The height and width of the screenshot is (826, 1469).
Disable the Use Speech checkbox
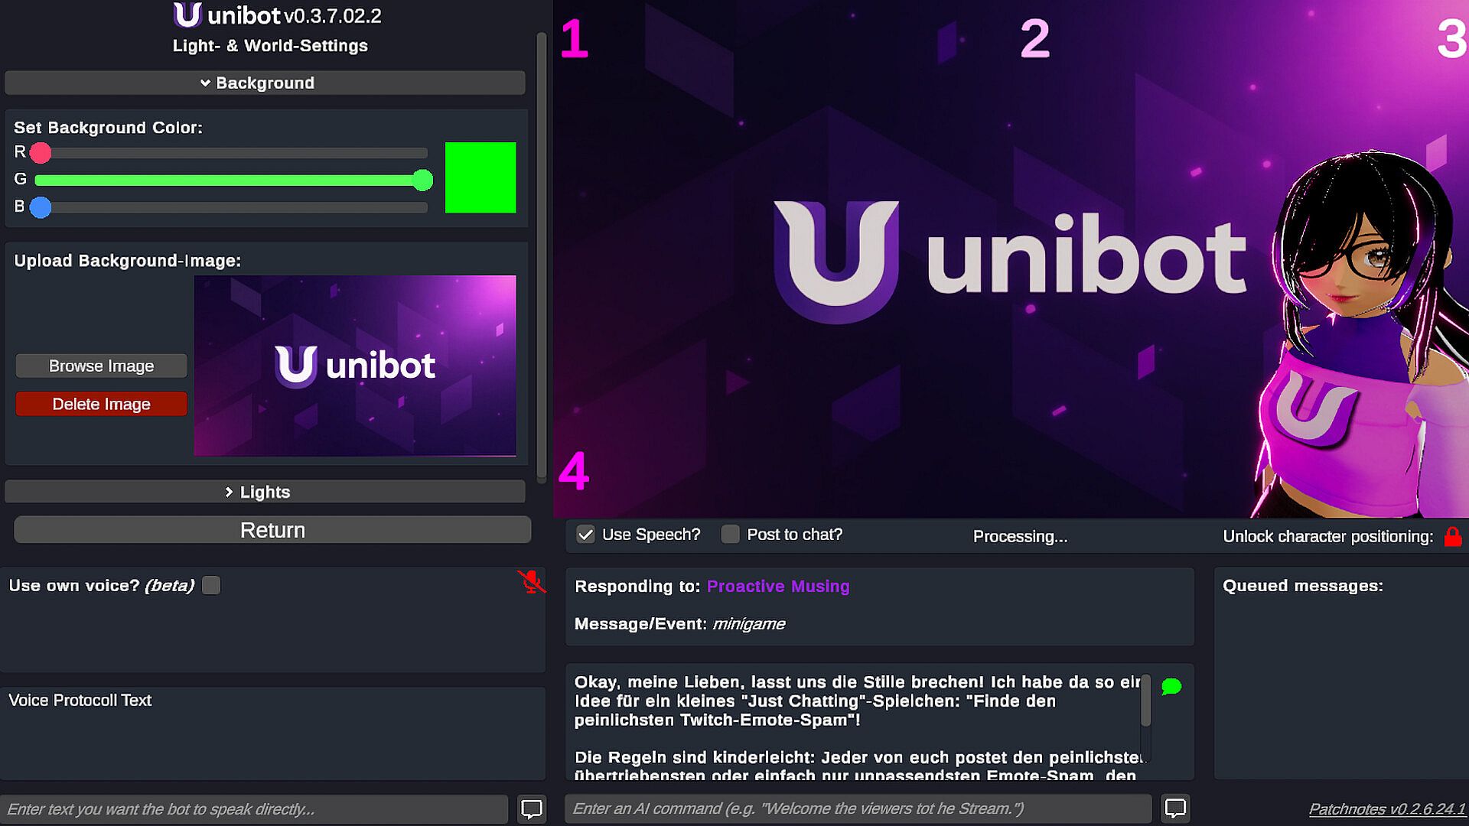pyautogui.click(x=585, y=535)
